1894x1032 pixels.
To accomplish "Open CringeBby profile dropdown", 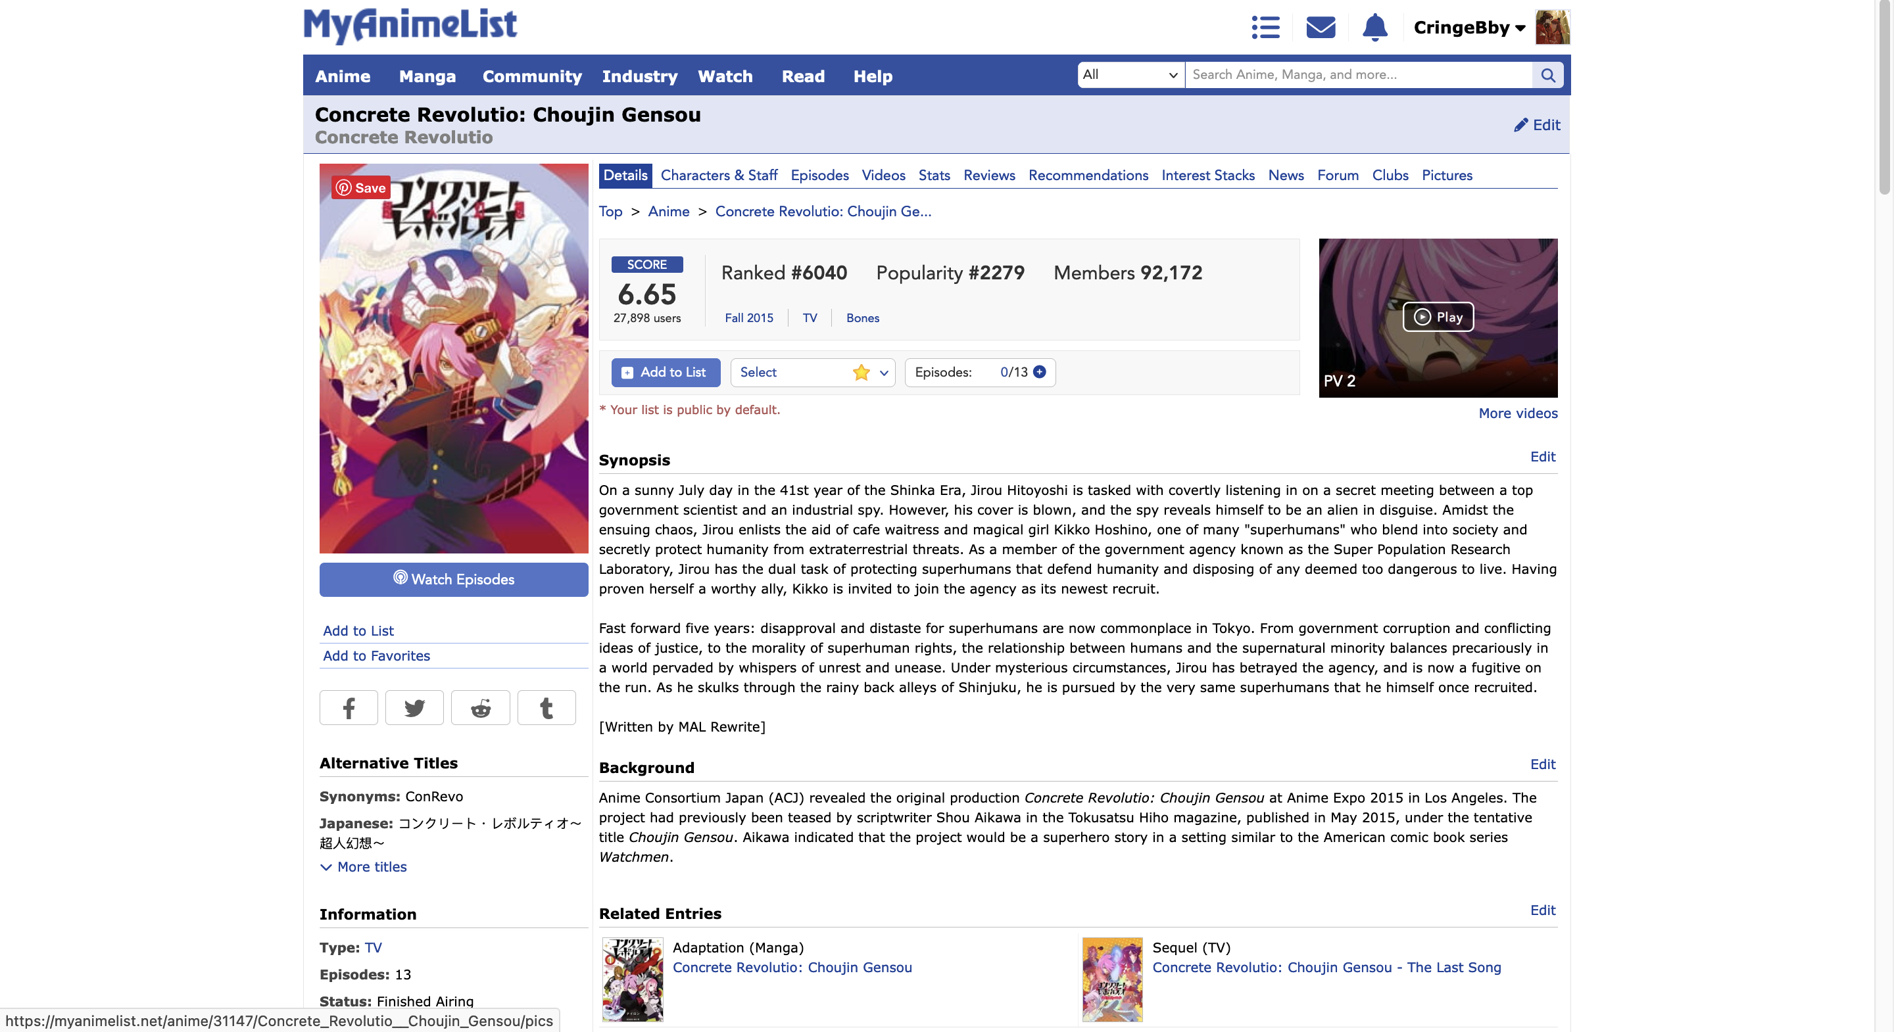I will [x=1469, y=27].
